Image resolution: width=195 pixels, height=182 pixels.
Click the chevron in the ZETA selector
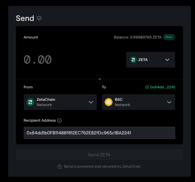point(167,60)
